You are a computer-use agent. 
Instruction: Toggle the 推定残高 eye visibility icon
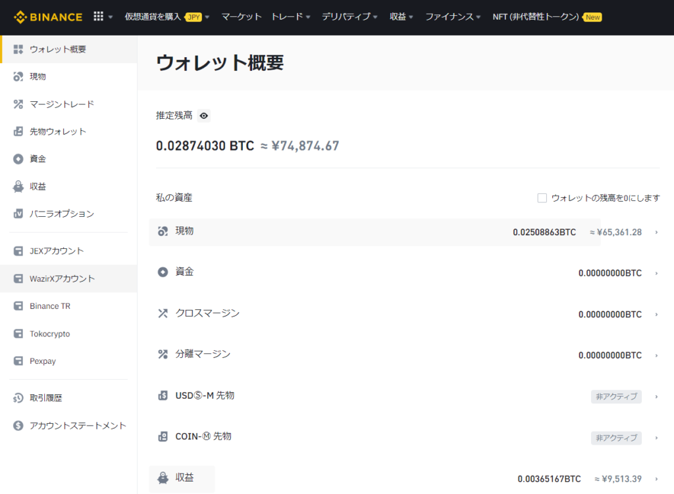[204, 116]
